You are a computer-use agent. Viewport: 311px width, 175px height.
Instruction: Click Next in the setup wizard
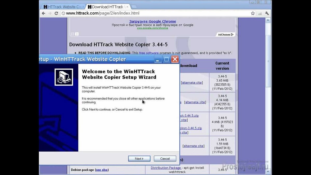click(139, 159)
